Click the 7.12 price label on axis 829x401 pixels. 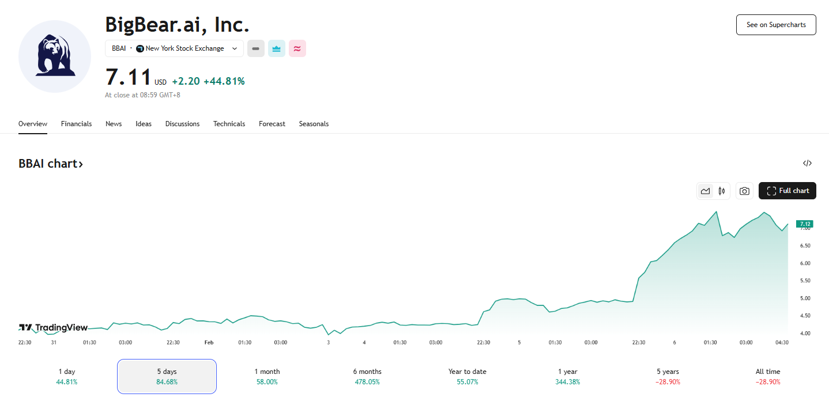point(804,224)
